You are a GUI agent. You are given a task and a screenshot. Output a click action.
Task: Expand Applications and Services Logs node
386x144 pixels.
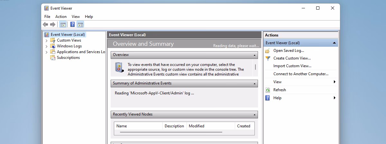[x=46, y=52]
